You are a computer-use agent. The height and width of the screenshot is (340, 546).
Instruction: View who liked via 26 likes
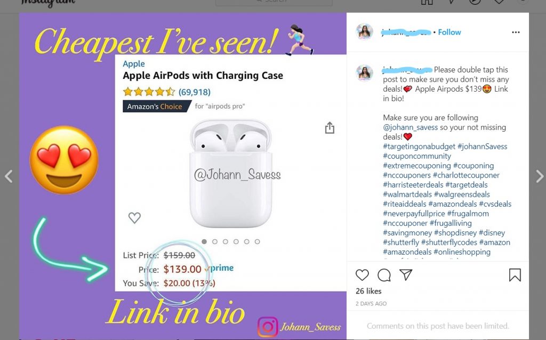pyautogui.click(x=368, y=291)
